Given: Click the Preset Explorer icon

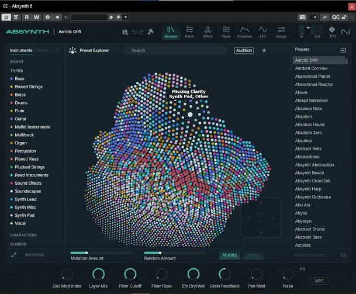Looking at the screenshot, I should pos(72,50).
